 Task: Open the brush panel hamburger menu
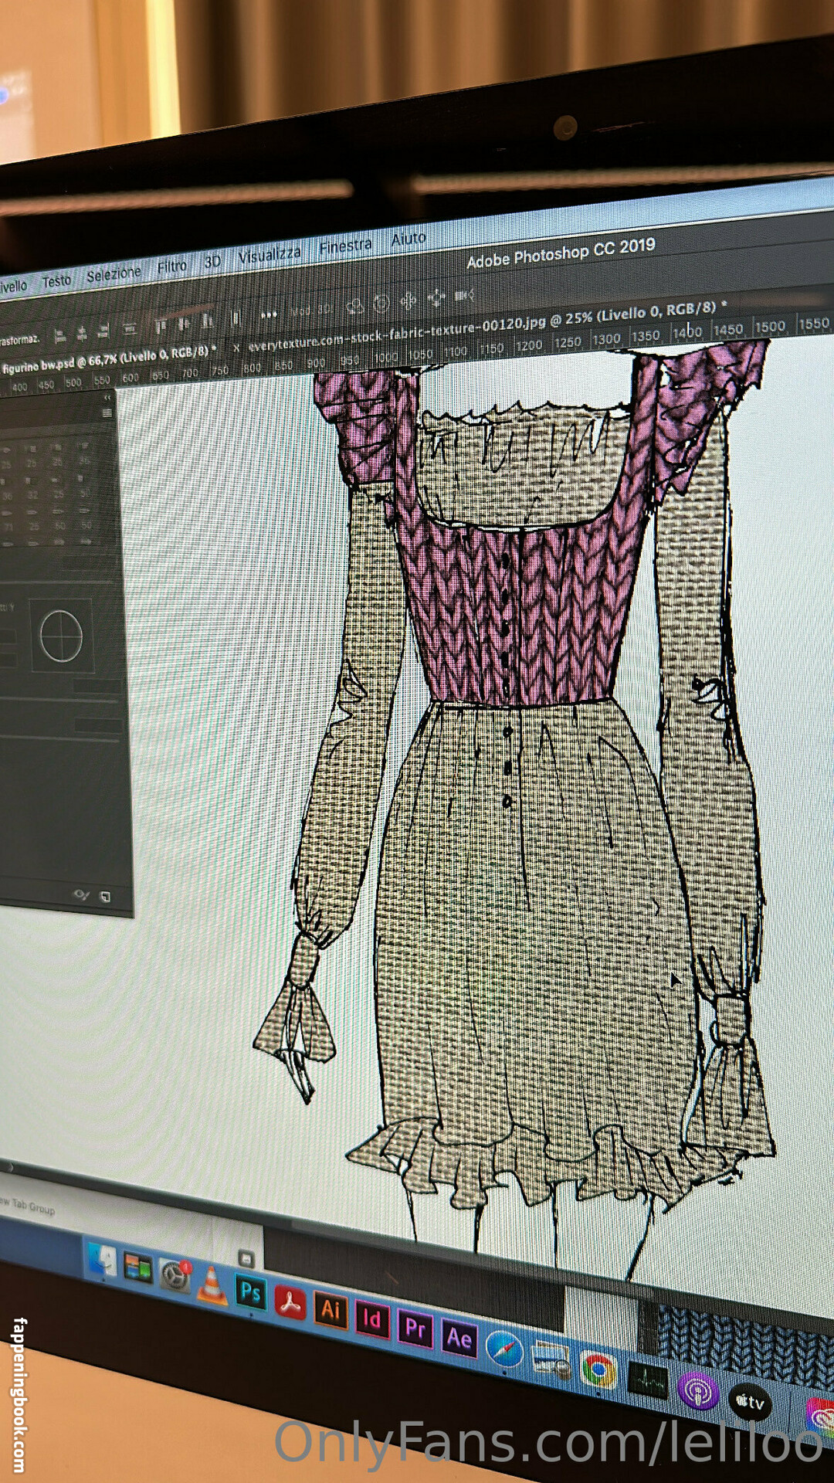107,413
